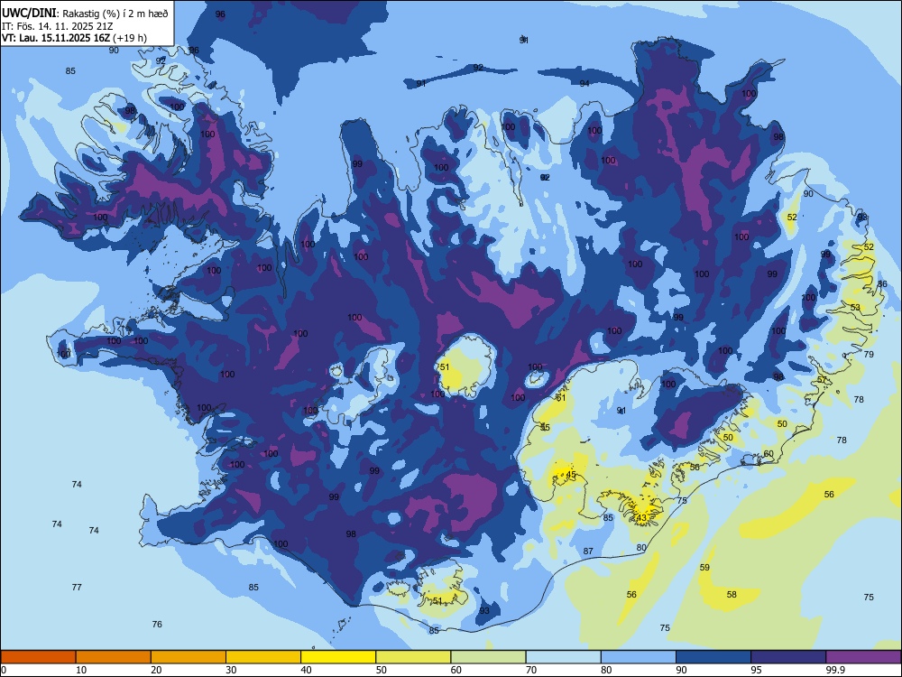Click the map value '53'
The height and width of the screenshot is (677, 902).
point(855,308)
